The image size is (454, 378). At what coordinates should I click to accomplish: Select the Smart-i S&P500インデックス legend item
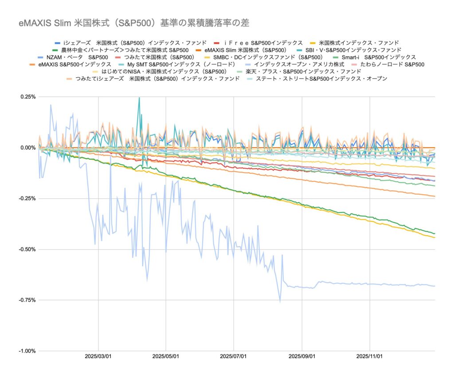pyautogui.click(x=378, y=57)
